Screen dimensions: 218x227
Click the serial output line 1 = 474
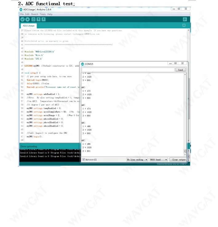tap(86, 109)
